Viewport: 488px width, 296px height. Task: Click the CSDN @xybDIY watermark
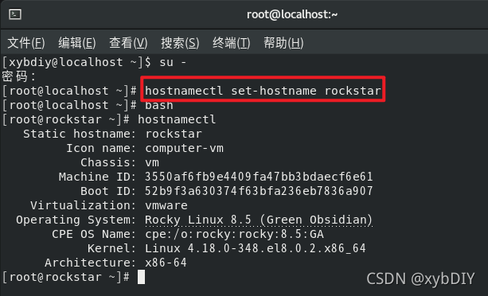(420, 278)
